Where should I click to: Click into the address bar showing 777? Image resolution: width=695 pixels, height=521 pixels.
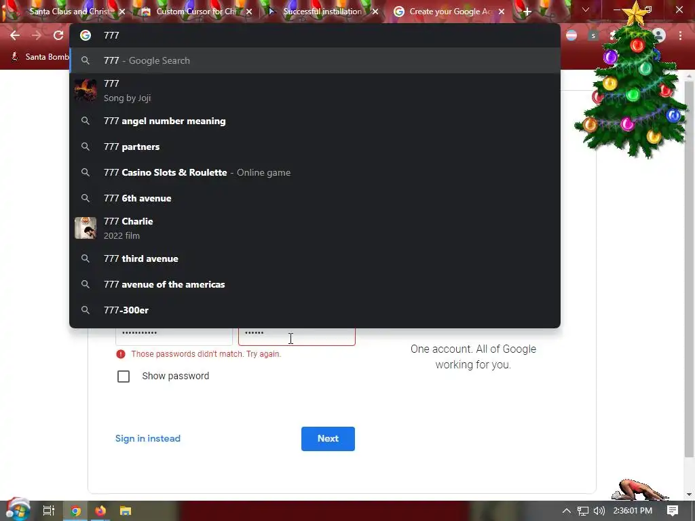(x=315, y=35)
